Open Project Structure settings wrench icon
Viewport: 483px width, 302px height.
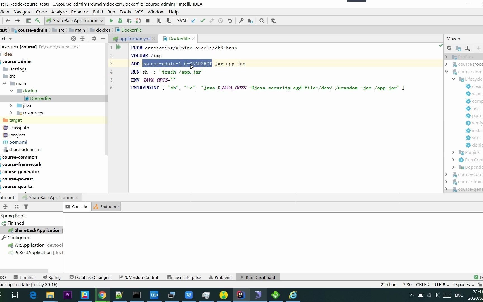click(x=241, y=21)
